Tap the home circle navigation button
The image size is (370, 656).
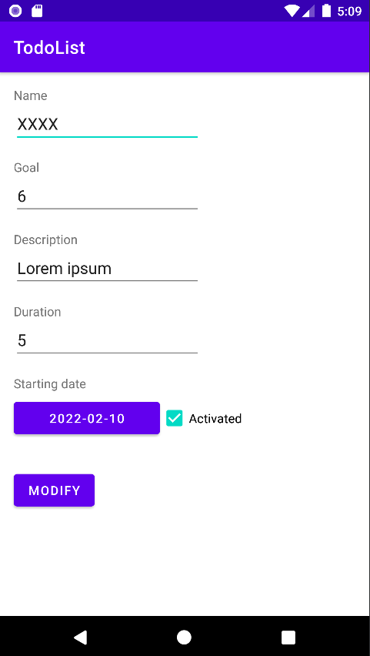point(184,638)
